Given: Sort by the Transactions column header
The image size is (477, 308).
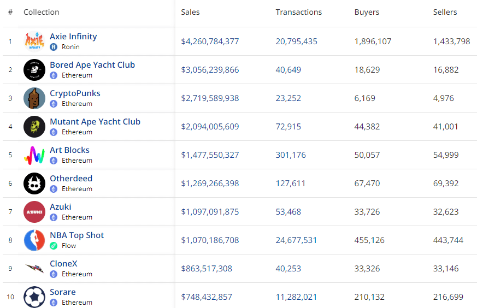Looking at the screenshot, I should (x=298, y=12).
